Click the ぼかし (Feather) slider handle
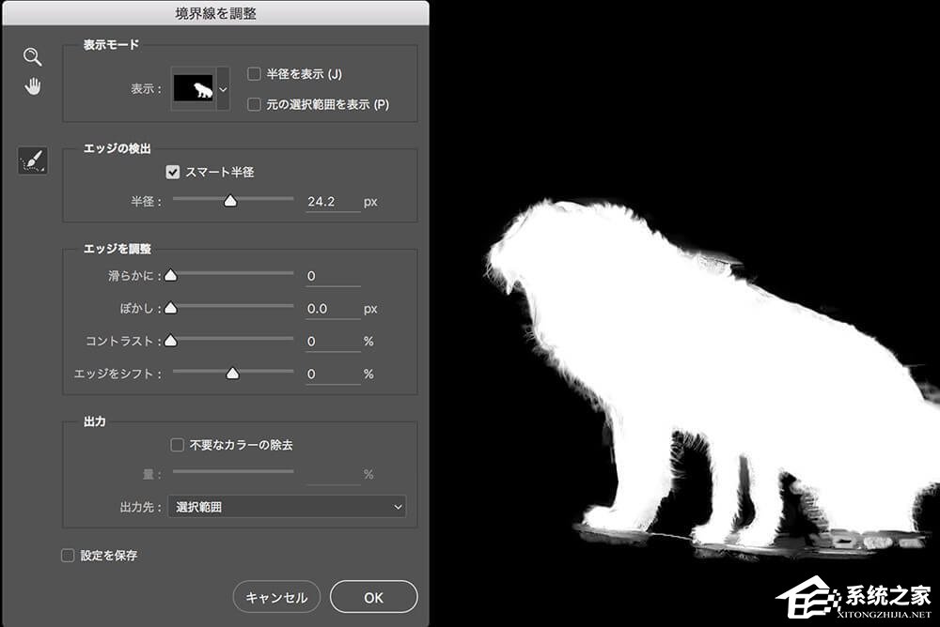 [170, 308]
